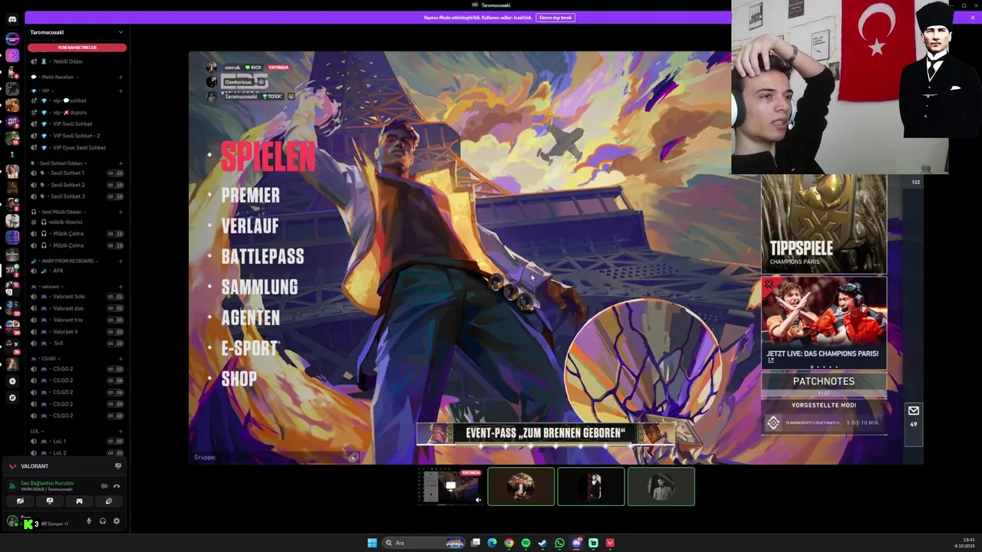Create channel in the CS:GO category
Screen dimensions: 982x552
(120, 359)
